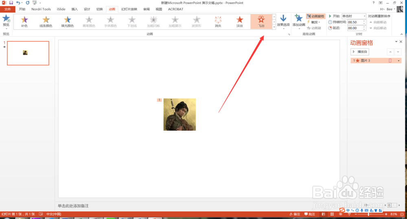Click the Preview (预览) animation star button
Screen dimensions: 407x219
pos(6,21)
